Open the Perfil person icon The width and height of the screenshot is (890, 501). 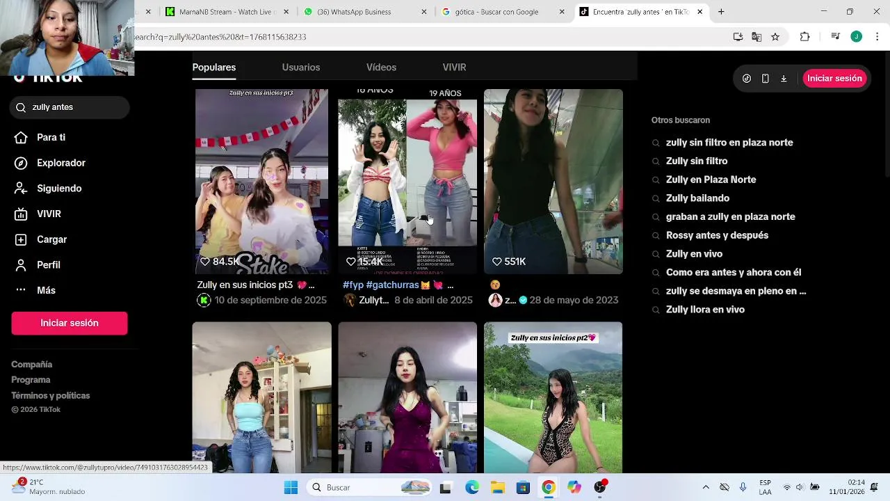click(21, 265)
